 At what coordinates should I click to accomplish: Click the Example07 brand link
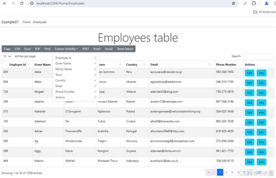click(10, 22)
